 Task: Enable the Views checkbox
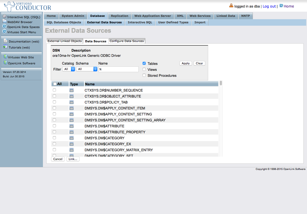pyautogui.click(x=144, y=69)
